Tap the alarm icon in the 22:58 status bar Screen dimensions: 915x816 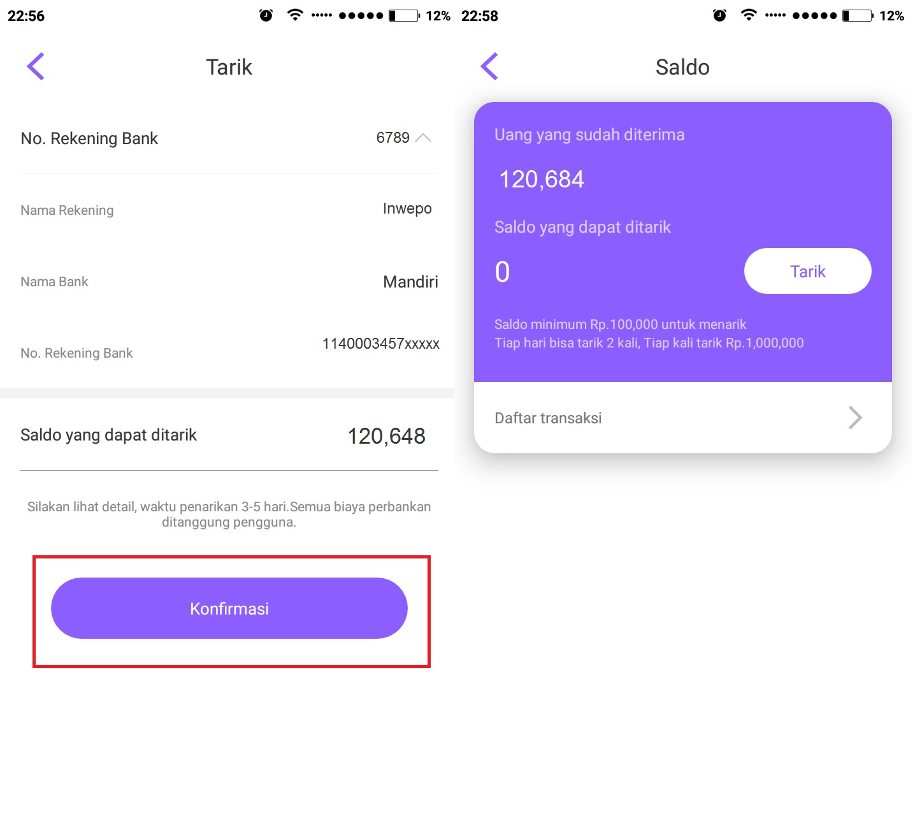pos(720,15)
